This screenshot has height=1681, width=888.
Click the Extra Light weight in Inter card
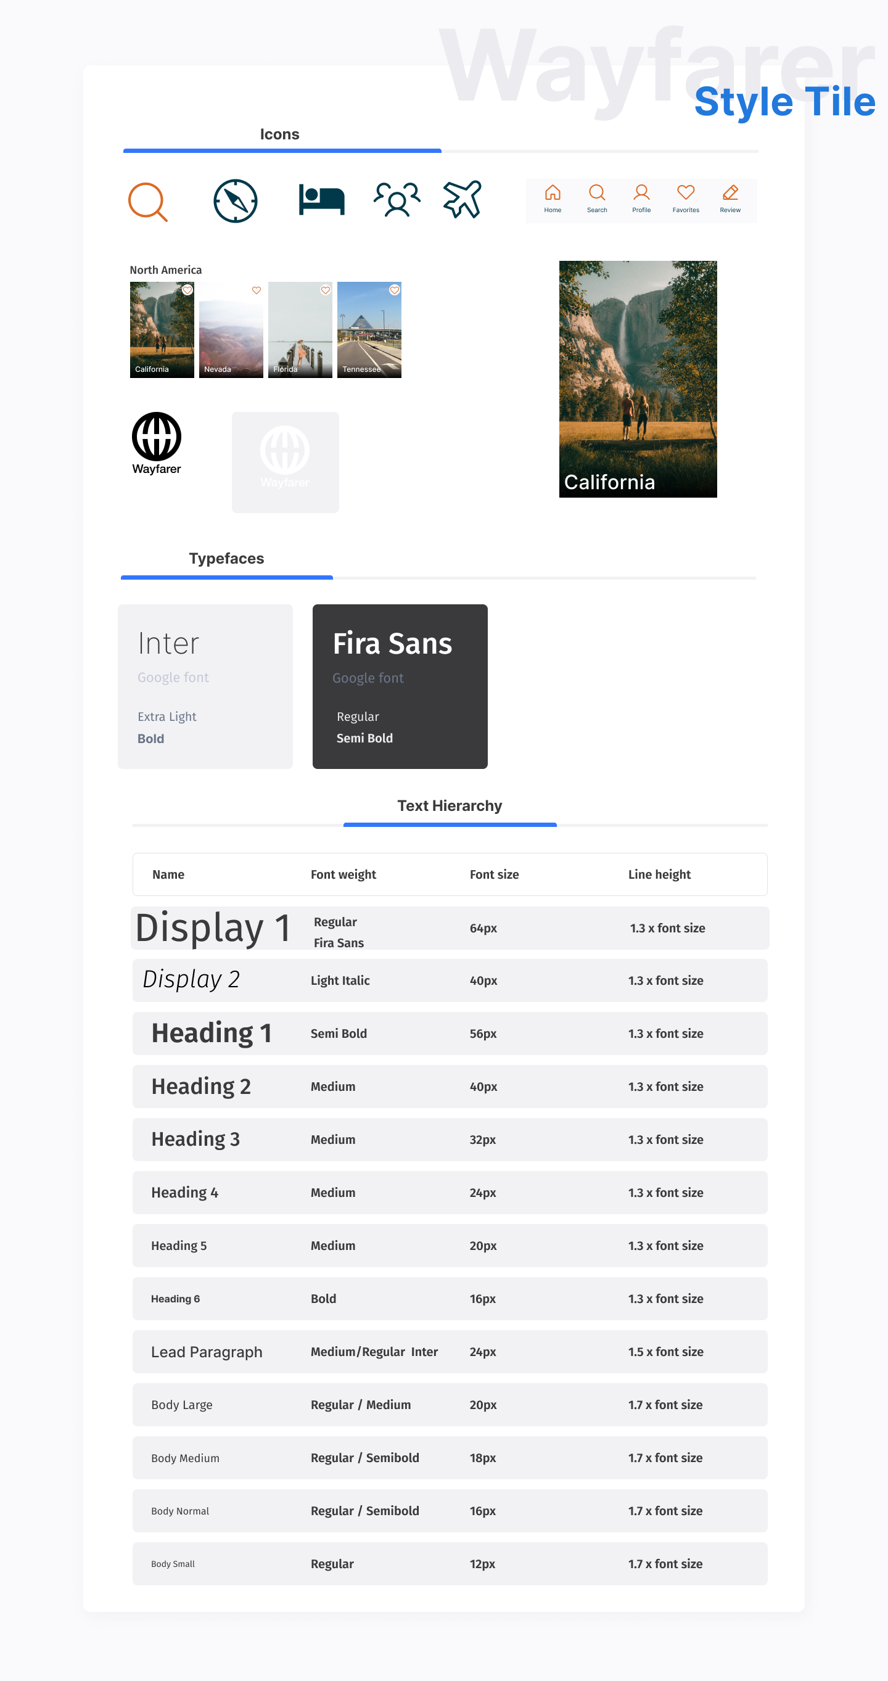pyautogui.click(x=167, y=717)
